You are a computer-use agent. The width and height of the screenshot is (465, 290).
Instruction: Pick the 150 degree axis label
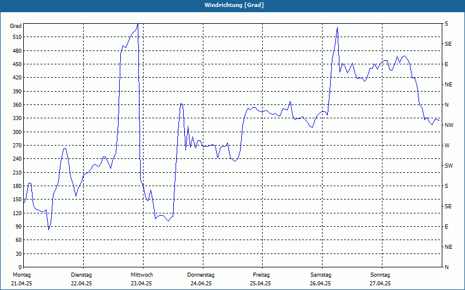pyautogui.click(x=17, y=200)
